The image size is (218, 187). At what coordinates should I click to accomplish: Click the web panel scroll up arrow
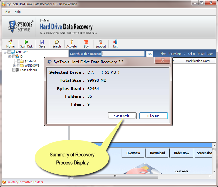(214, 146)
